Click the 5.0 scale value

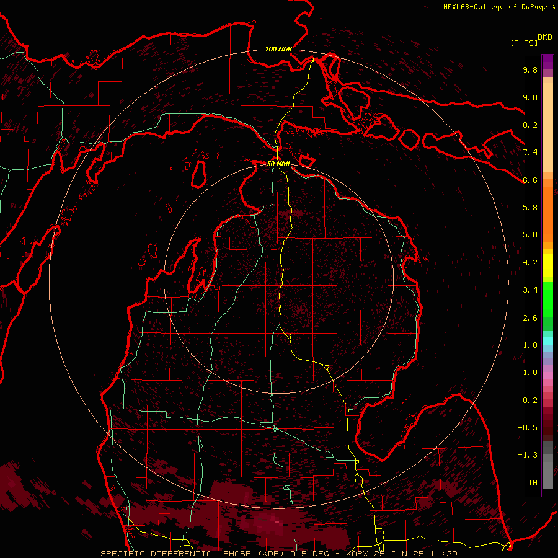tap(530, 235)
